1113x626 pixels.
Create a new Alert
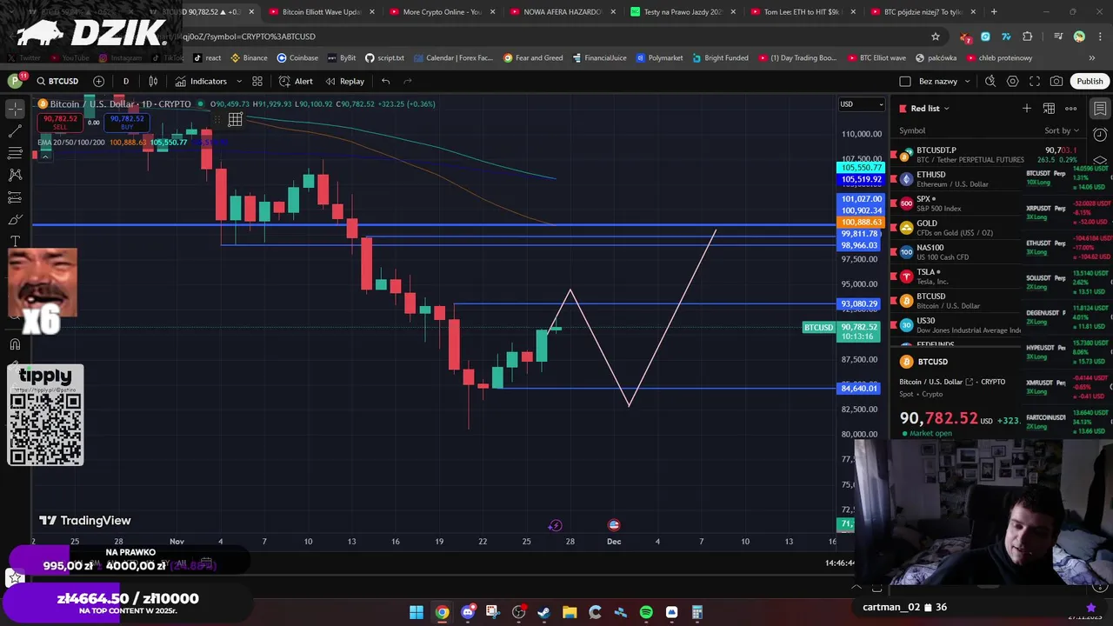pyautogui.click(x=296, y=81)
